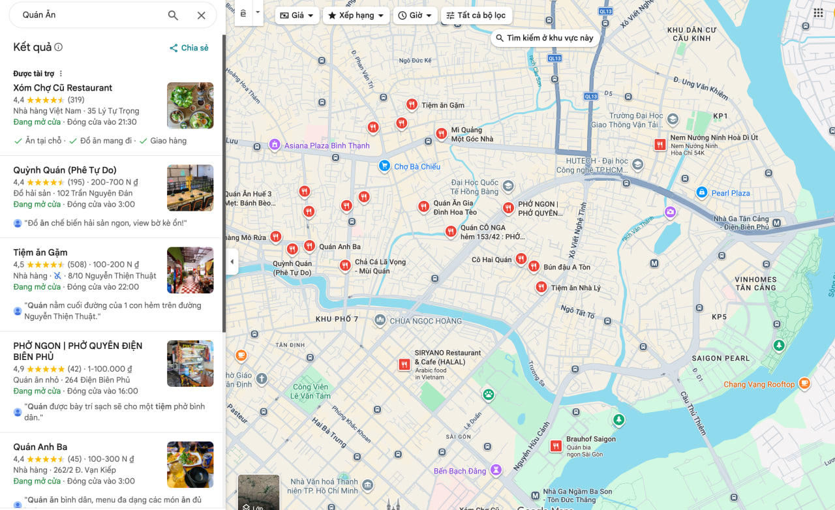Expand the small dropdown arrow beside transit icon
The height and width of the screenshot is (510, 835).
[258, 12]
